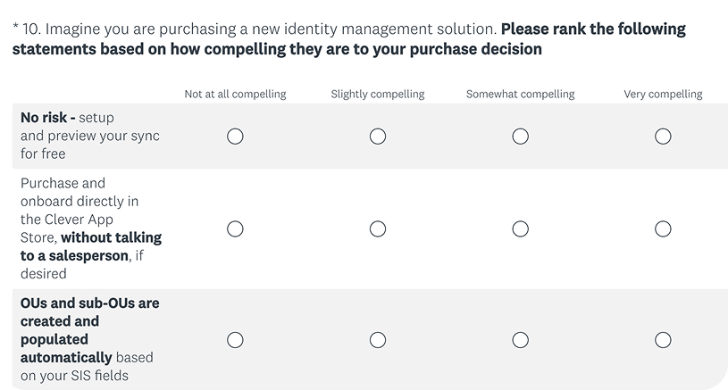Click question 10 title text
This screenshot has width=728, height=390.
(348, 39)
